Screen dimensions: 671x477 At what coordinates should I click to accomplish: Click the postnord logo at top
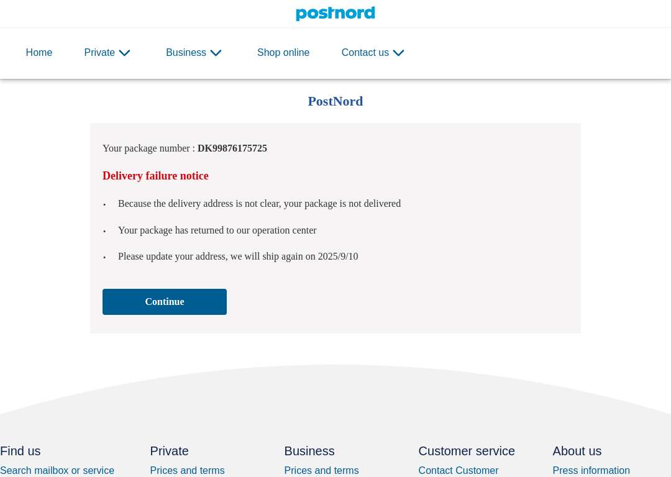click(x=335, y=13)
